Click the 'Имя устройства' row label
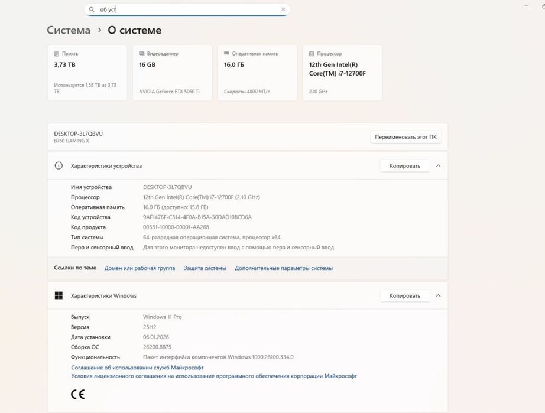545x413 pixels. 91,187
